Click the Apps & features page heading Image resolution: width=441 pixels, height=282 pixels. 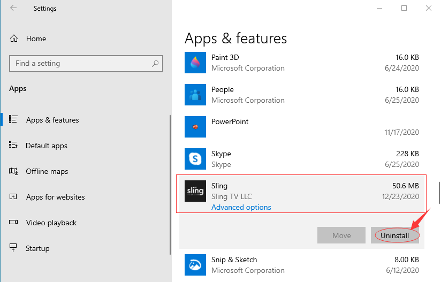(x=235, y=38)
